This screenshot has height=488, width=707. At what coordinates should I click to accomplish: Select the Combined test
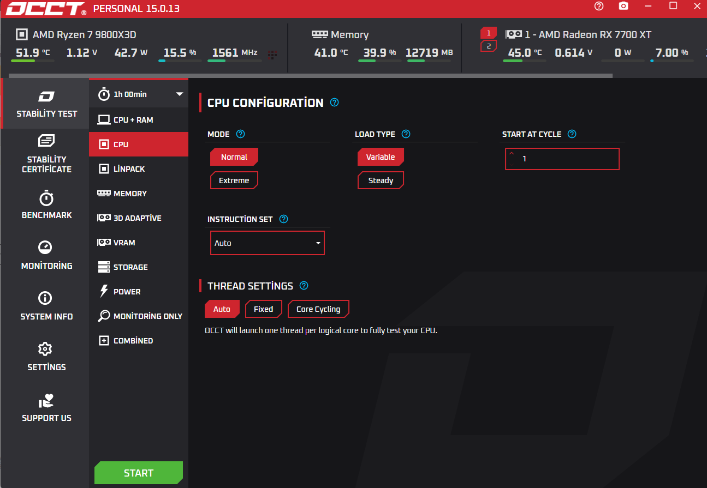[139, 341]
